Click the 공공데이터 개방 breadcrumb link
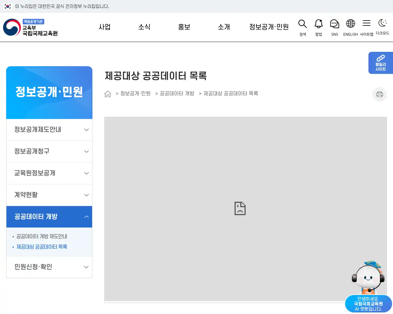This screenshot has width=393, height=314. [177, 94]
